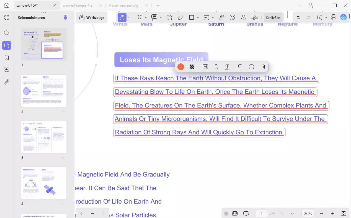This screenshot has width=351, height=218.
Task: Copy the annotated text
Action: [x=241, y=67]
